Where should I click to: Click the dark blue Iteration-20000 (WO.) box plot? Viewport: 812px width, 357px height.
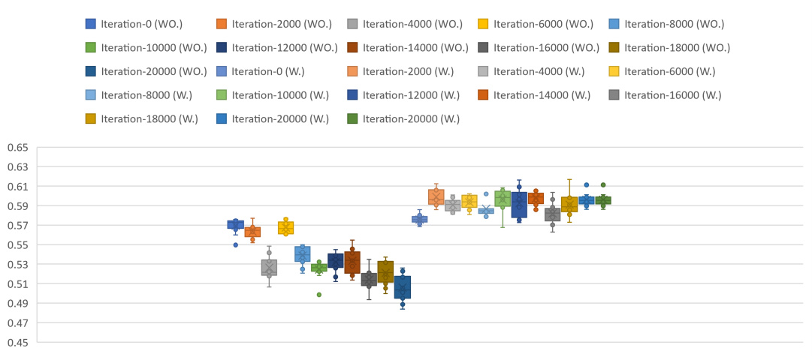coord(403,287)
